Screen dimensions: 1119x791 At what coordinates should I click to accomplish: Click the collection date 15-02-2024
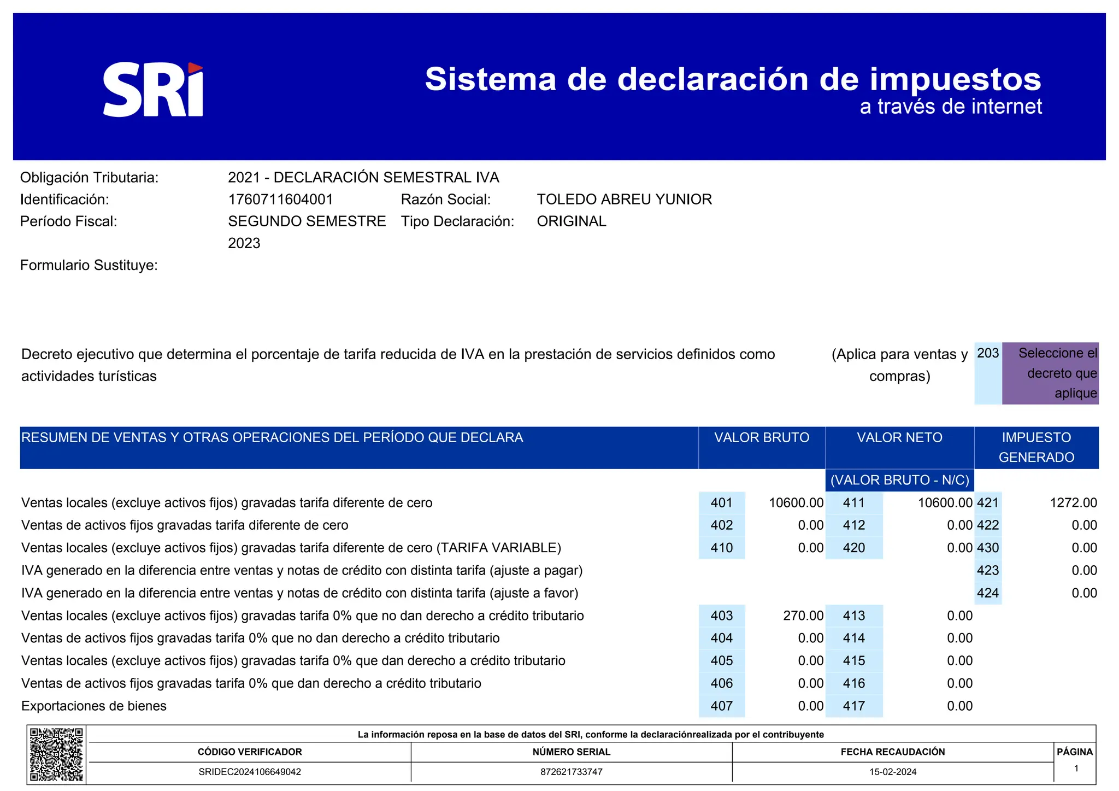tap(893, 772)
